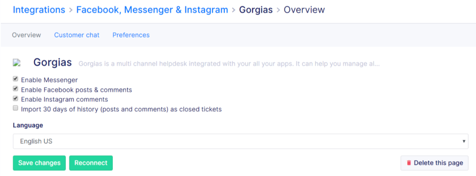476x176 pixels.
Task: Toggle the Enable Instagram comments checkbox
Action: [16, 98]
